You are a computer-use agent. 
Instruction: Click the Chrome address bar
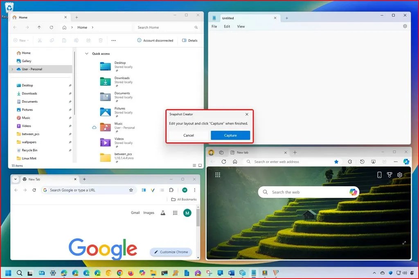[x=88, y=190]
